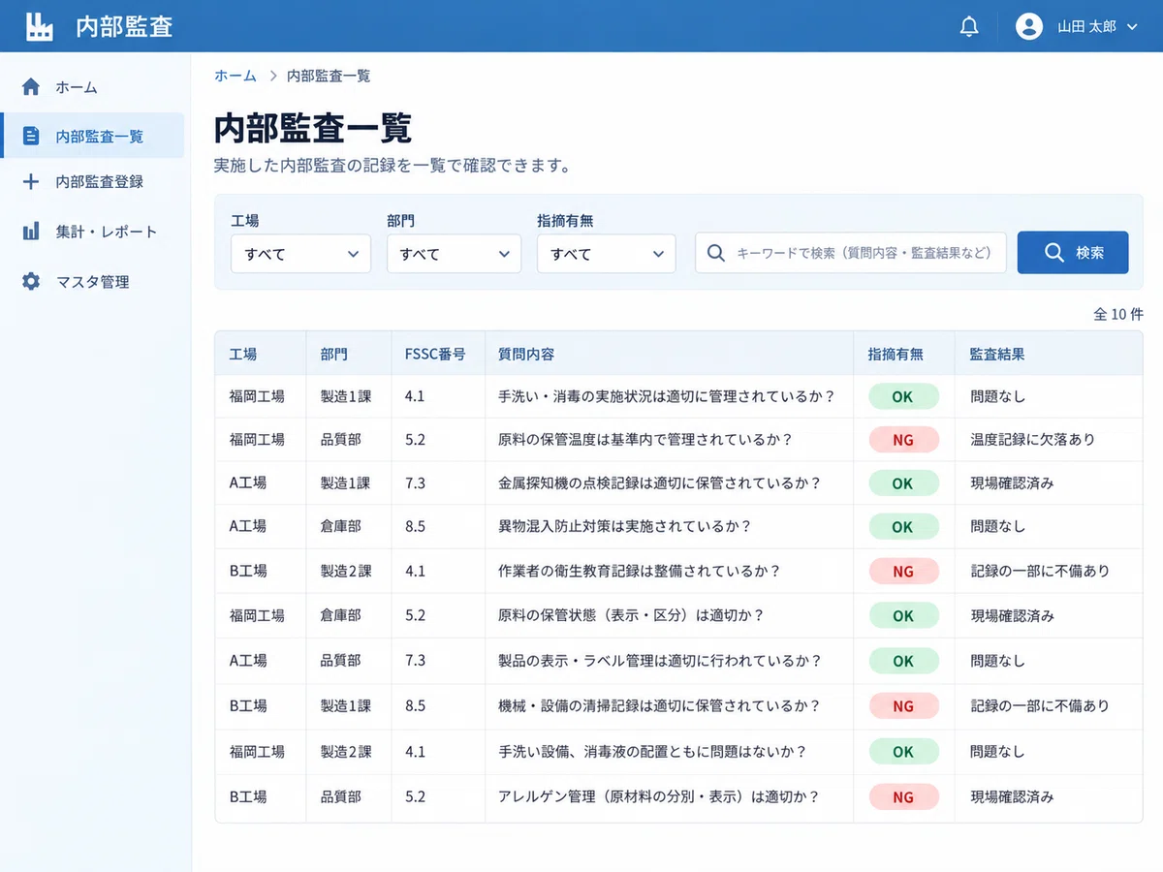
Task: Click question 手洗い設備、消毒液の配置ともに問題はないか？
Action: click(x=653, y=751)
